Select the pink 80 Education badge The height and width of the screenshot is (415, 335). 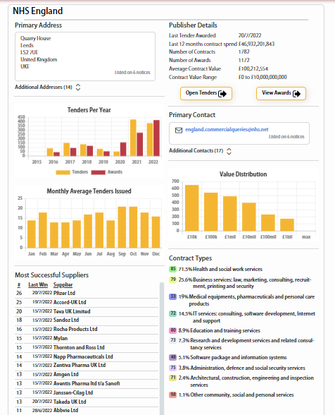click(172, 330)
